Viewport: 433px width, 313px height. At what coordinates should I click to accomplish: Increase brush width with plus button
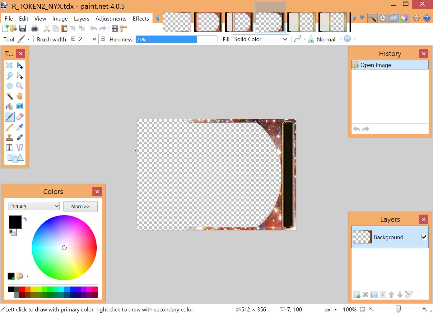pos(103,39)
